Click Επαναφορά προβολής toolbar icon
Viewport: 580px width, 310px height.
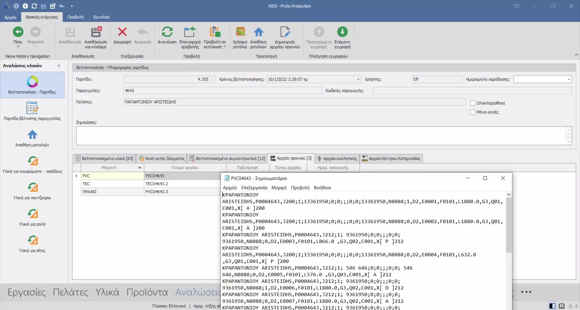coord(190,32)
